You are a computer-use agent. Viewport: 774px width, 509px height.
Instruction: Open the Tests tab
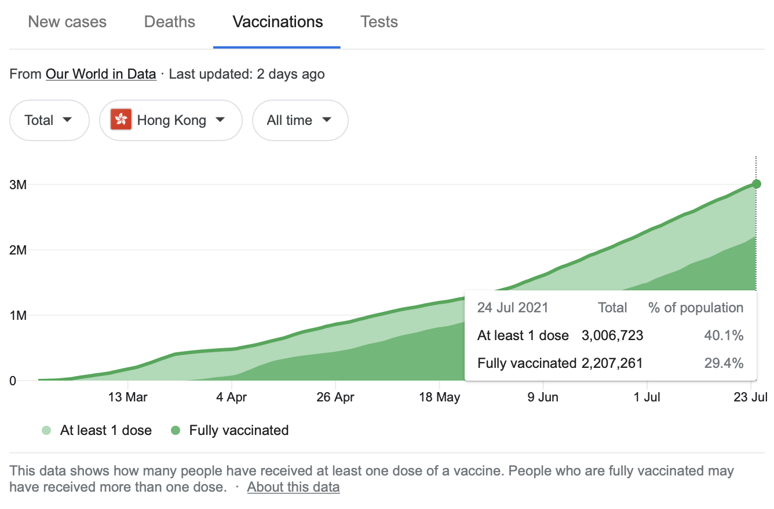point(379,22)
